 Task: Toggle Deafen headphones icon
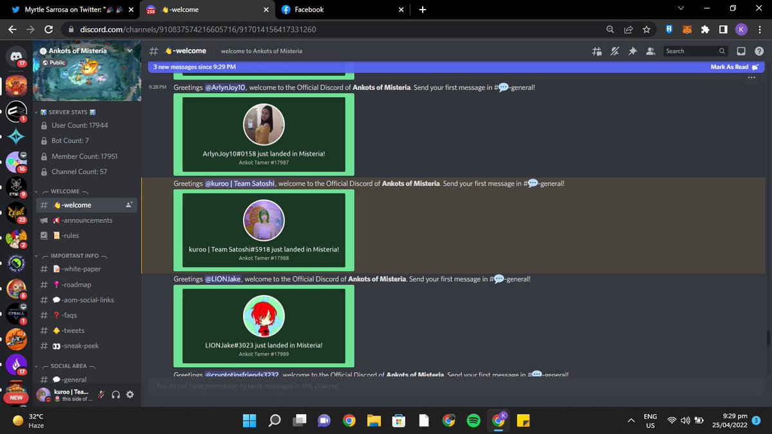pyautogui.click(x=115, y=394)
